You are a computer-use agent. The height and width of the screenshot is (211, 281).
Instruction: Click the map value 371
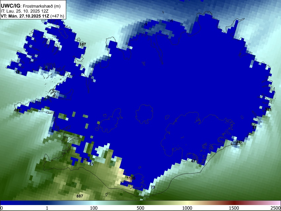pyautogui.click(x=268, y=109)
